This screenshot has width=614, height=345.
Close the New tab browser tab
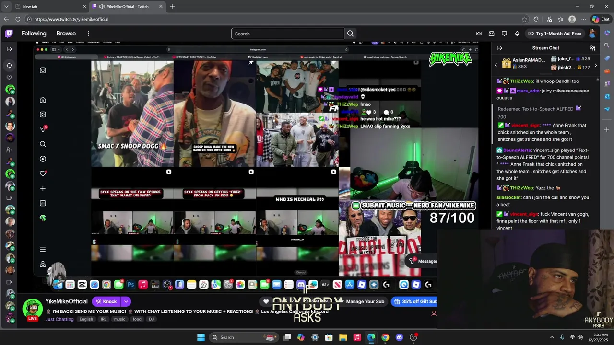[x=84, y=6]
